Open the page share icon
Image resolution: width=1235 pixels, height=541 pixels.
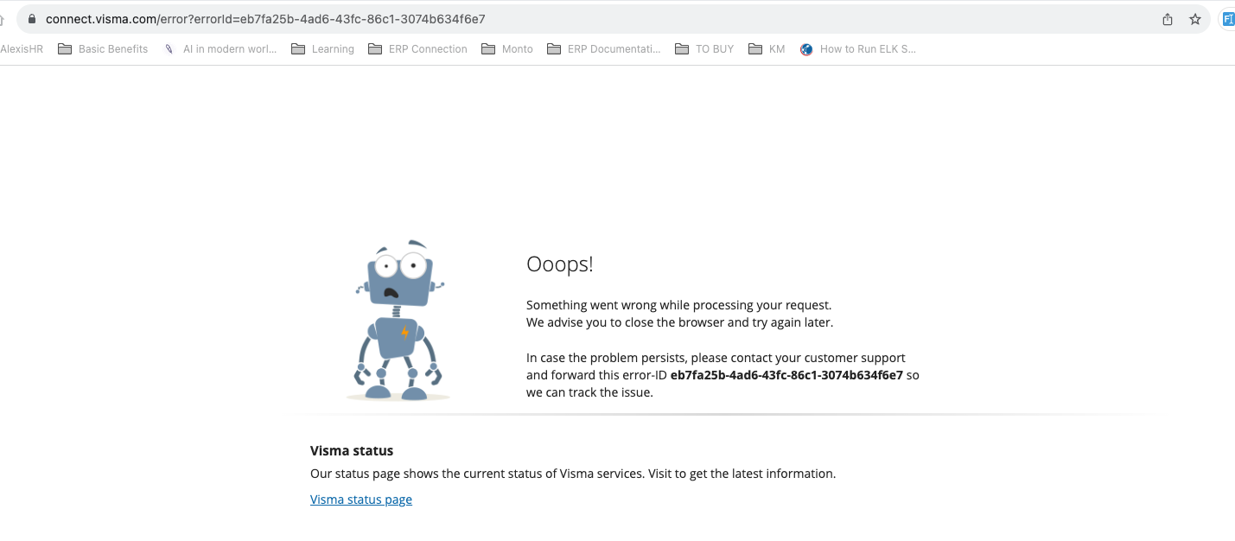click(1167, 18)
